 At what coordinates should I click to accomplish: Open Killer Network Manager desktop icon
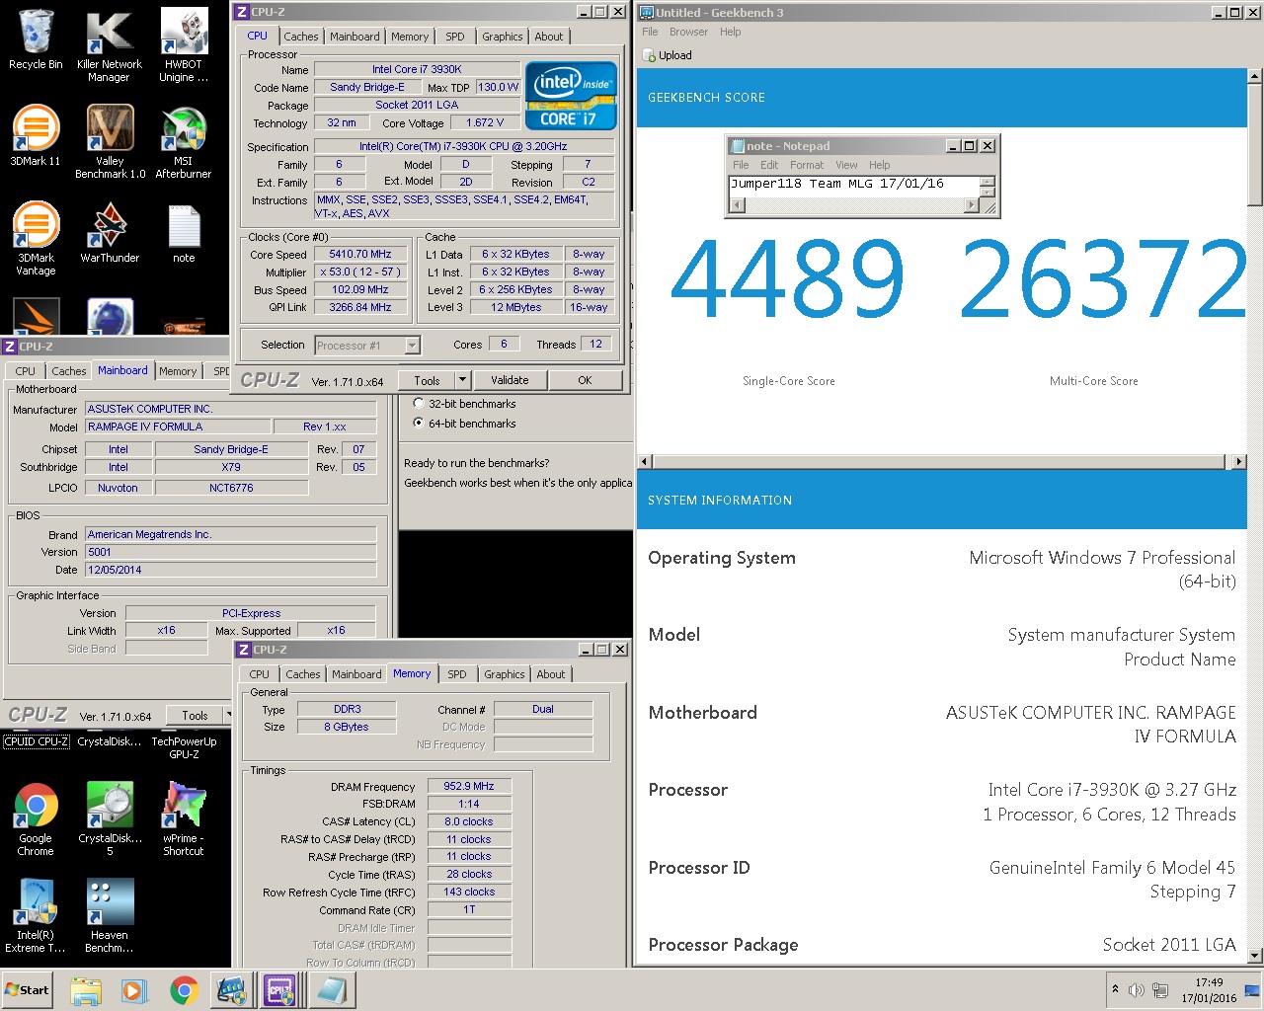tap(109, 45)
